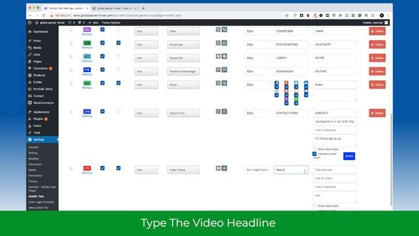
Task: Toggle the Facebook share network checkbox
Action: [276, 87]
